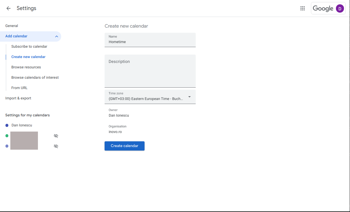The width and height of the screenshot is (350, 212).
Task: Click the purple calendar color dot
Action: [7, 146]
